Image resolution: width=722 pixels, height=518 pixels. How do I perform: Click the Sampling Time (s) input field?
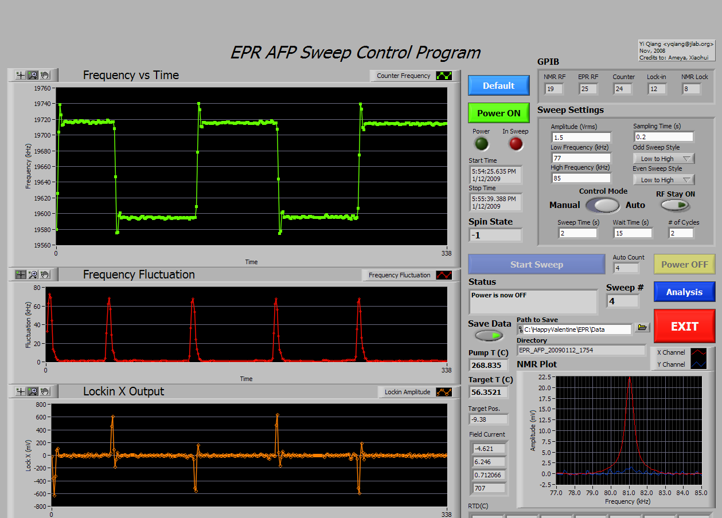coord(664,136)
